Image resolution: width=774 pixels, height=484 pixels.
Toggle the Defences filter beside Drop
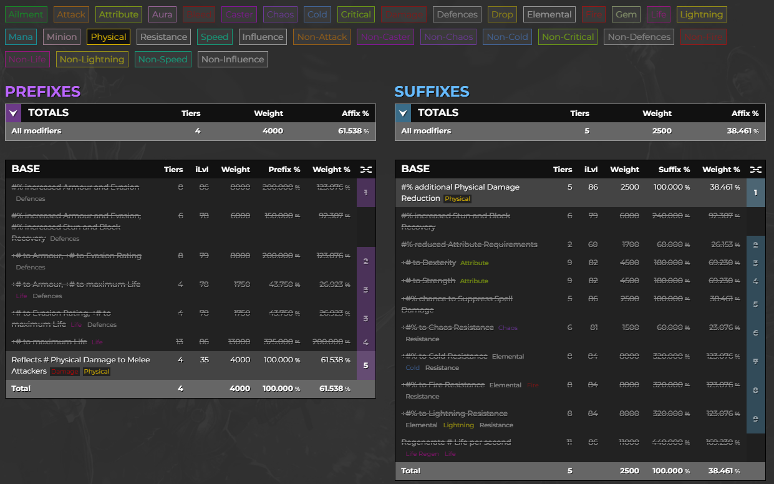coord(457,14)
